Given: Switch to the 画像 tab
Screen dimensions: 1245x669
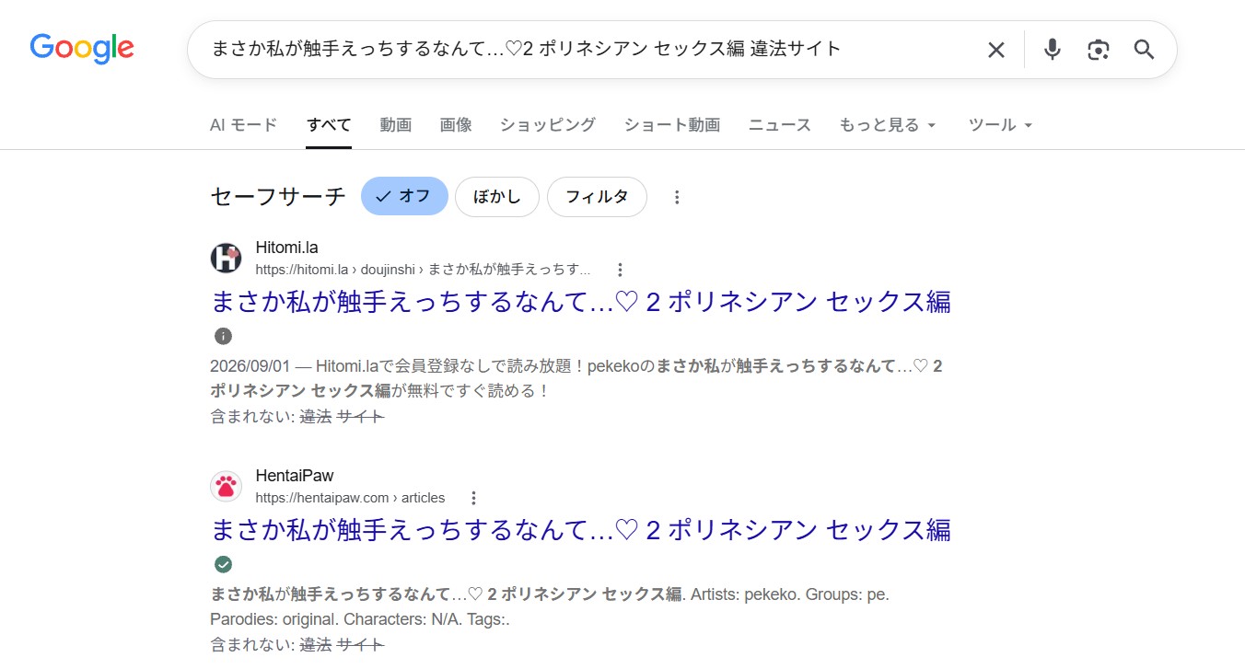Looking at the screenshot, I should (456, 125).
